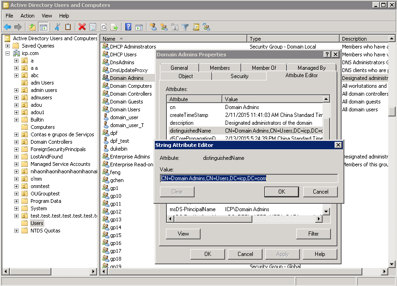Click the group icon beside DHCP Administrators
This screenshot has height=286, width=397.
(x=105, y=46)
